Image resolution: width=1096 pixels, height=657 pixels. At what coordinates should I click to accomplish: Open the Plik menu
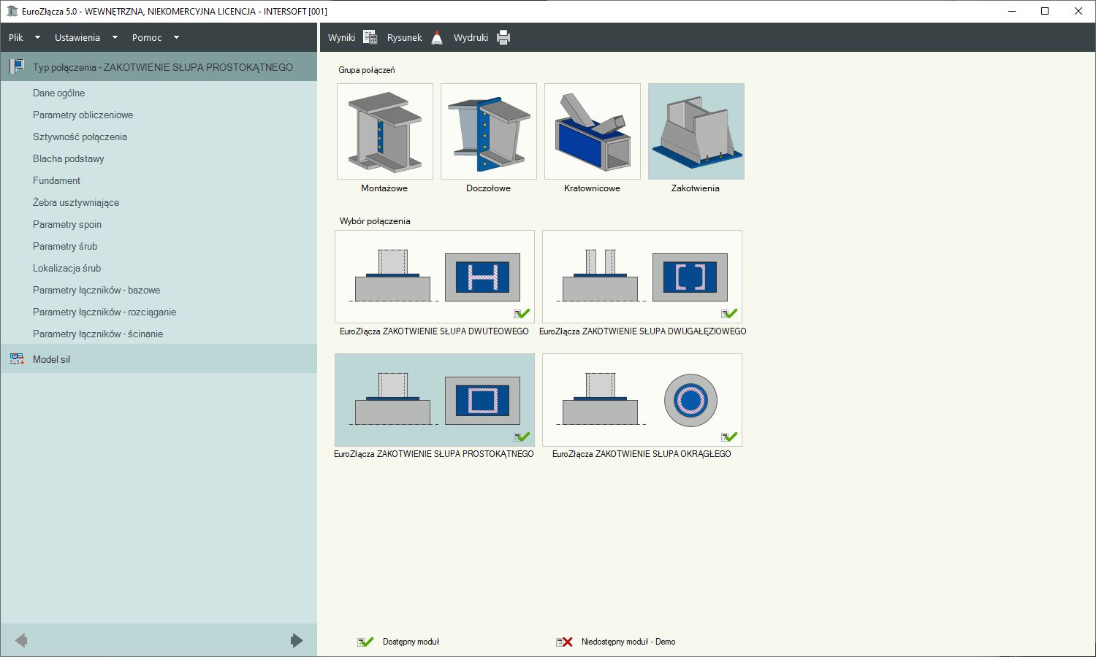click(16, 37)
